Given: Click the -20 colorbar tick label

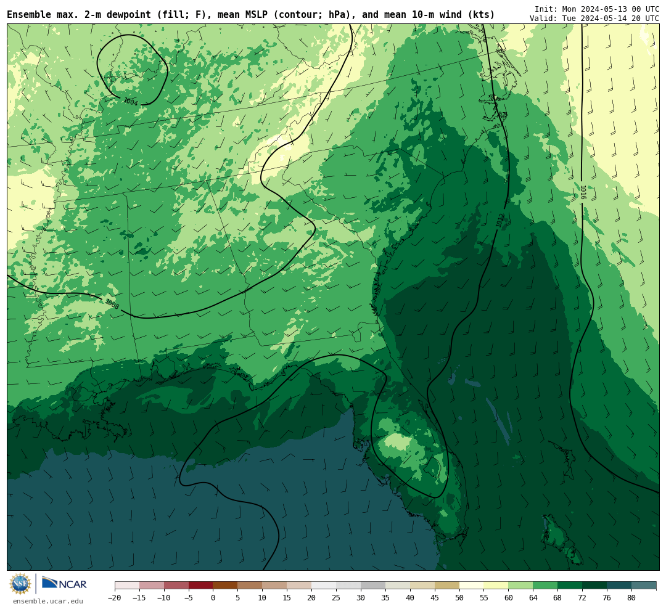Looking at the screenshot, I should 115,598.
